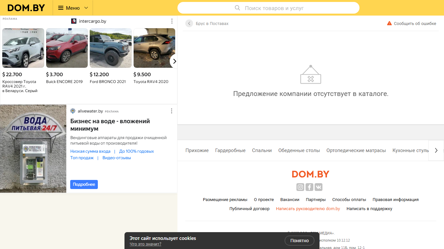This screenshot has width=444, height=249.
Task: Open the intercargo.by ad options (three dots)
Action: [x=172, y=21]
